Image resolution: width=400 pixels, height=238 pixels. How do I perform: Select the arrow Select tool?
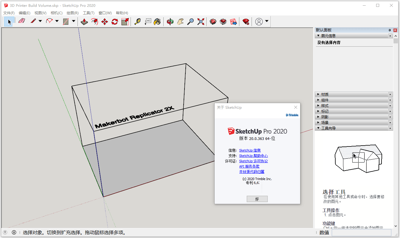tap(9, 21)
